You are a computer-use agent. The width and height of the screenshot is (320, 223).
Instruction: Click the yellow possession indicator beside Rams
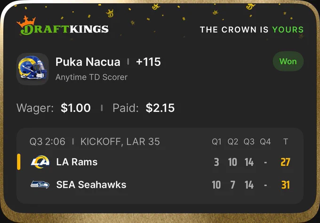pyautogui.click(x=18, y=162)
